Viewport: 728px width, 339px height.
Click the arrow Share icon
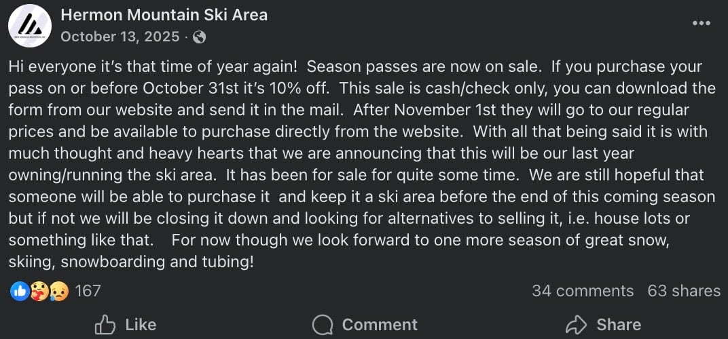pos(576,325)
